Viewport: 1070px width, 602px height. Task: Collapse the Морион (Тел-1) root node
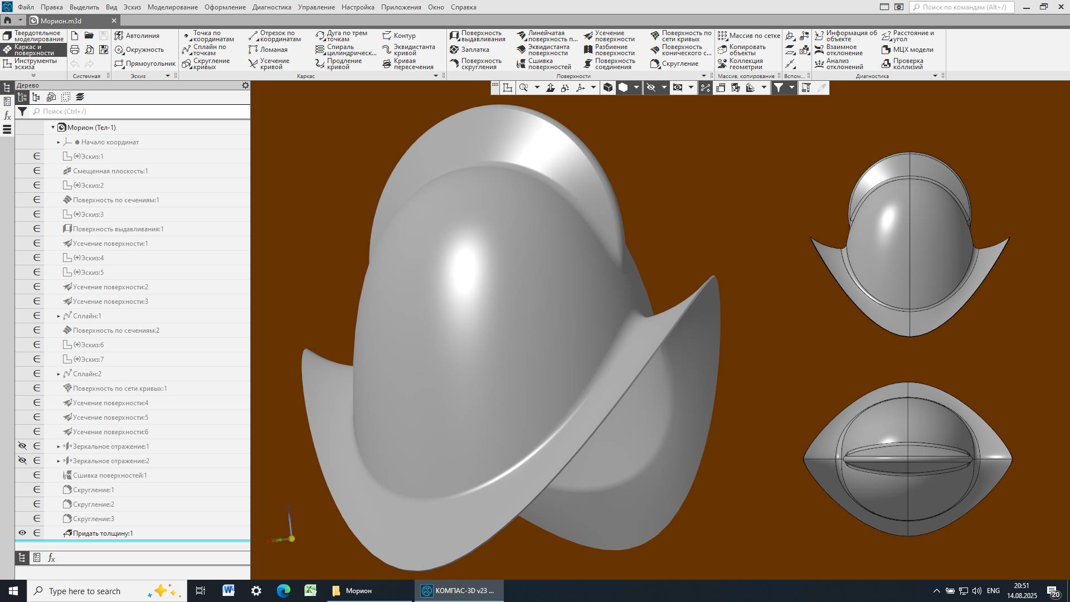click(x=53, y=128)
